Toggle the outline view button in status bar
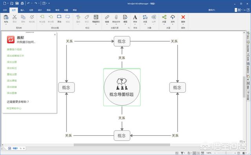Image resolution: width=251 pixels, height=155 pixels. [198, 153]
